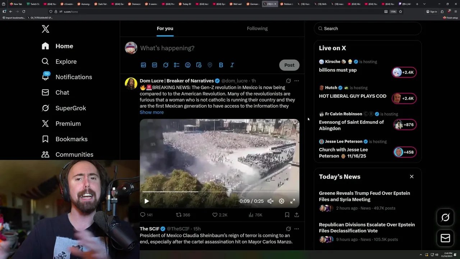Open more options on The SCIF post
460x259 pixels.
pos(296,229)
